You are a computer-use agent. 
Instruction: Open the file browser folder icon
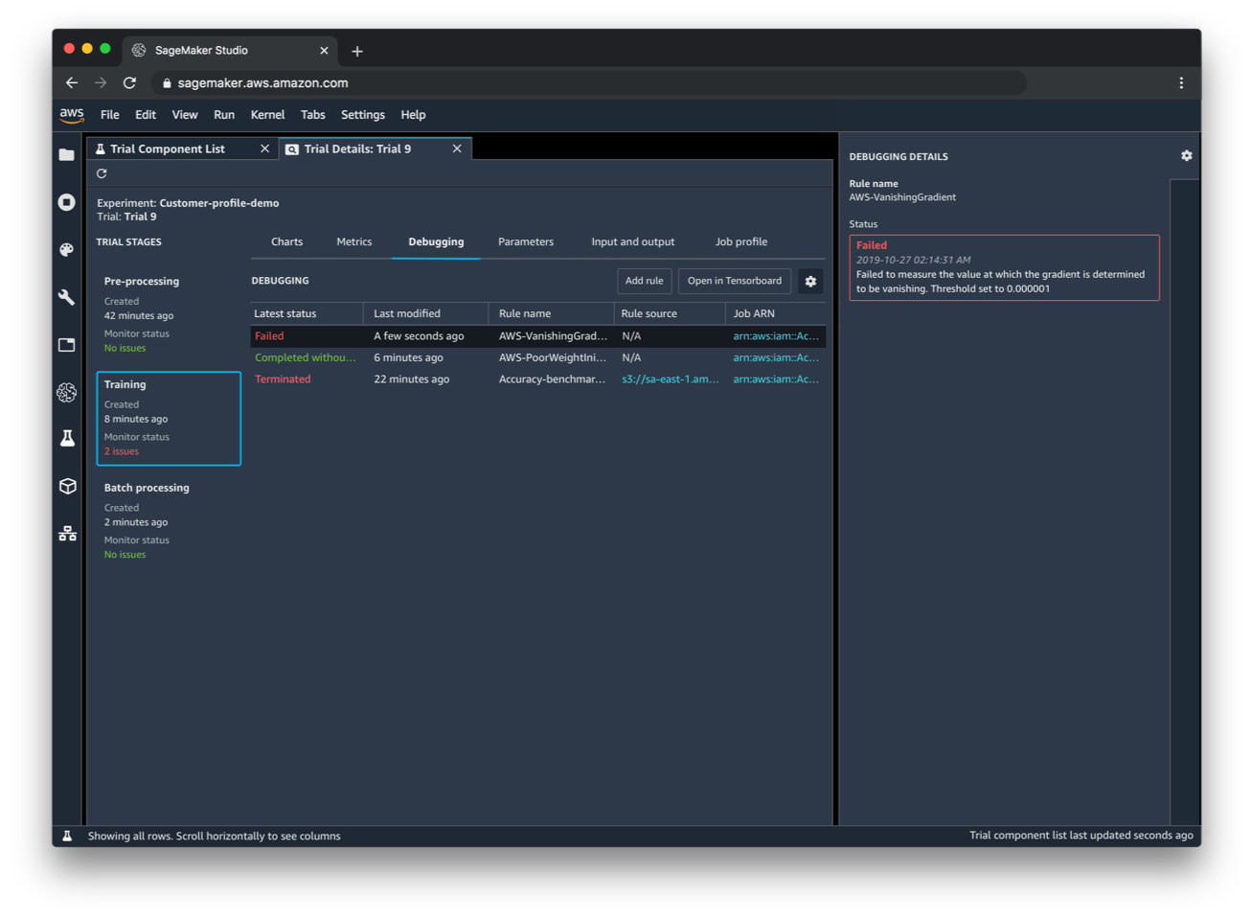point(66,155)
